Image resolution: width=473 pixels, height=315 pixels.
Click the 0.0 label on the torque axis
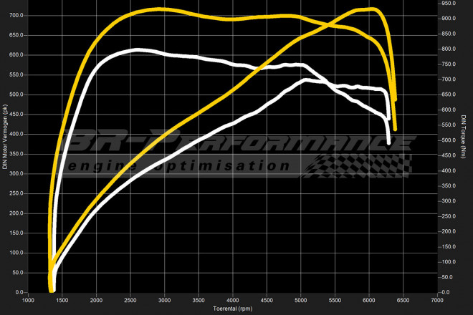[447, 293]
